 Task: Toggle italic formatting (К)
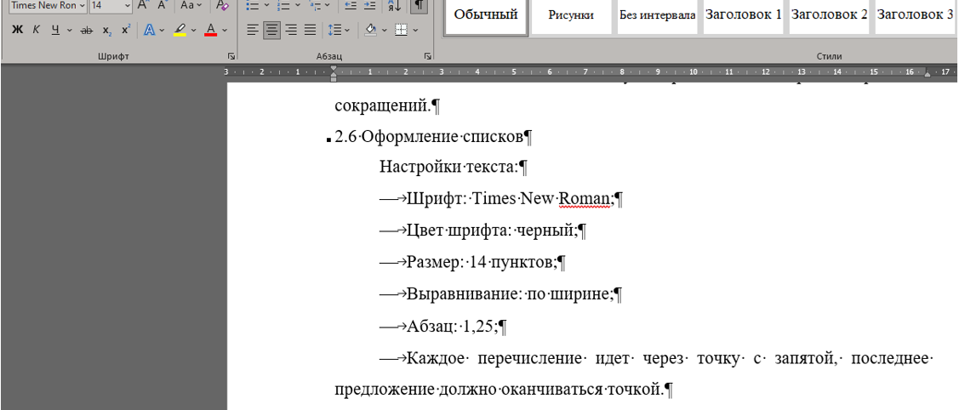coord(37,30)
